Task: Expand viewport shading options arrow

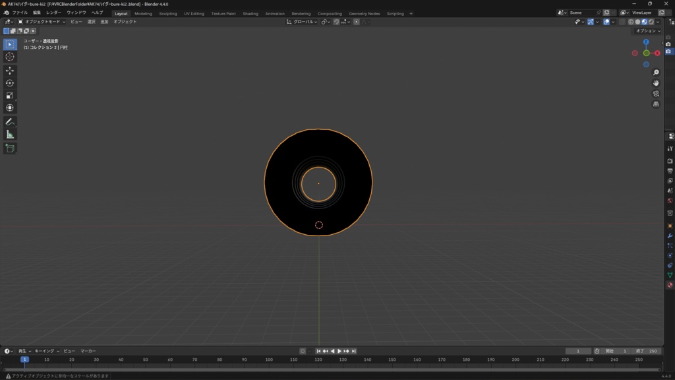Action: (658, 22)
